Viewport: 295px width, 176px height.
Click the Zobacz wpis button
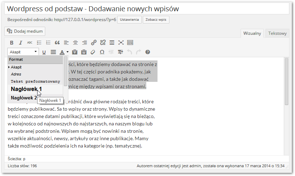[x=156, y=20]
